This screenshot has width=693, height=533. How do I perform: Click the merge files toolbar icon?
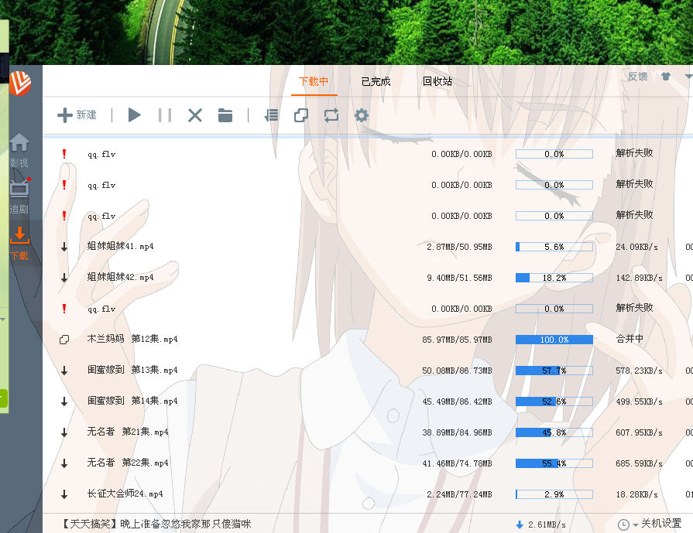click(301, 115)
